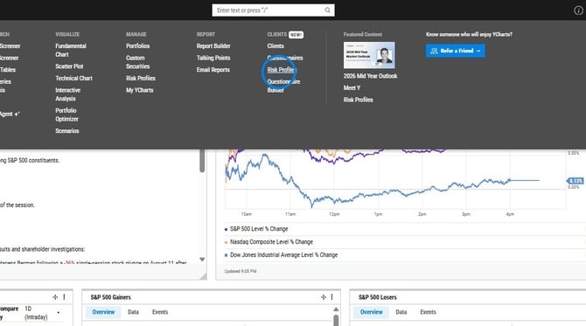Open the 2026 Mid Year Outlook thumbnail

point(369,55)
